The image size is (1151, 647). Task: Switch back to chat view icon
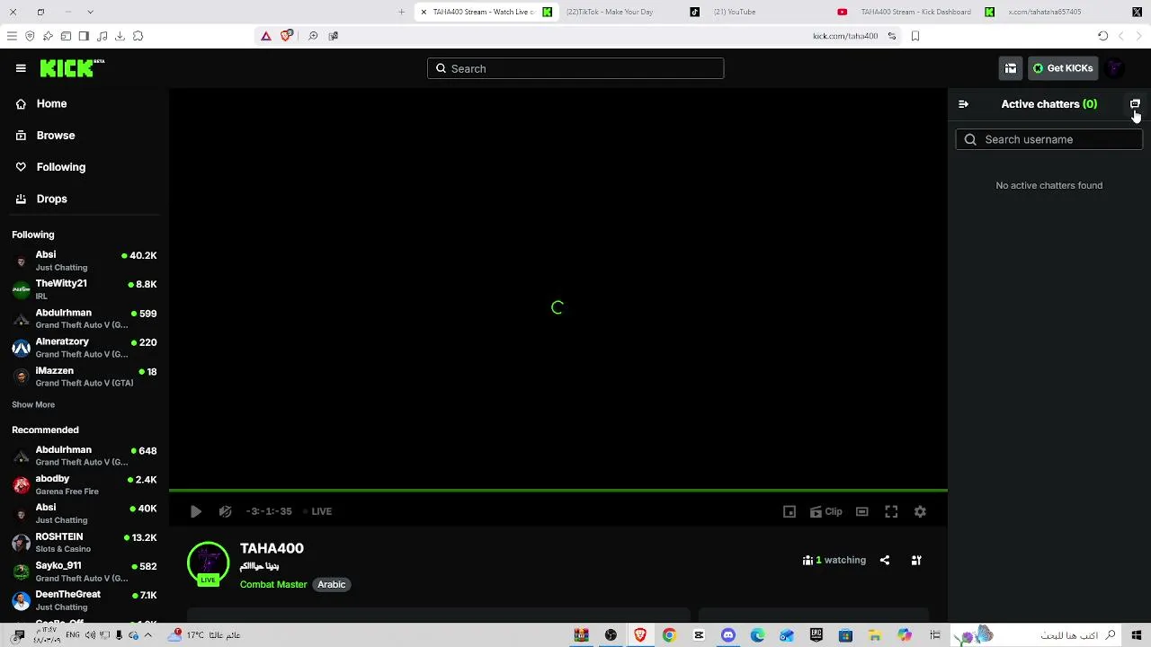[x=1135, y=104]
